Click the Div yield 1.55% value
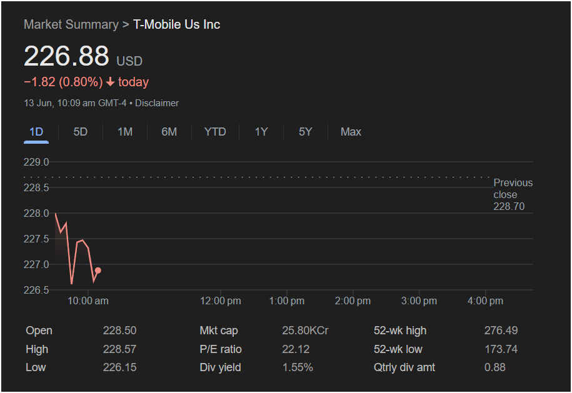This screenshot has height=393, width=572. point(298,367)
